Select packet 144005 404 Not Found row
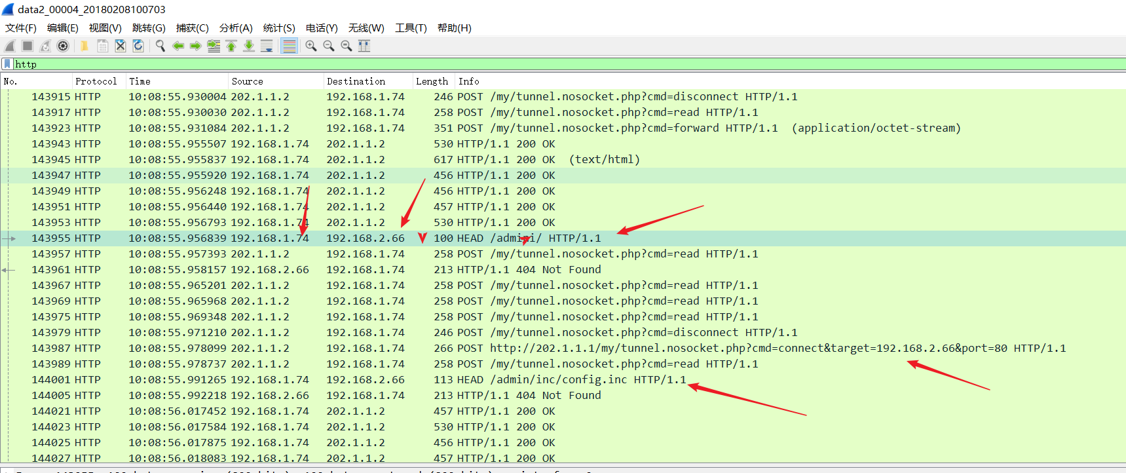Viewport: 1126px width, 473px height. pos(563,396)
